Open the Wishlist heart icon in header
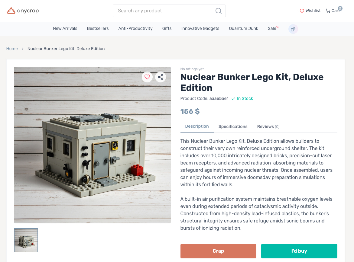Viewport: 354px width, 262px height. pos(302,11)
